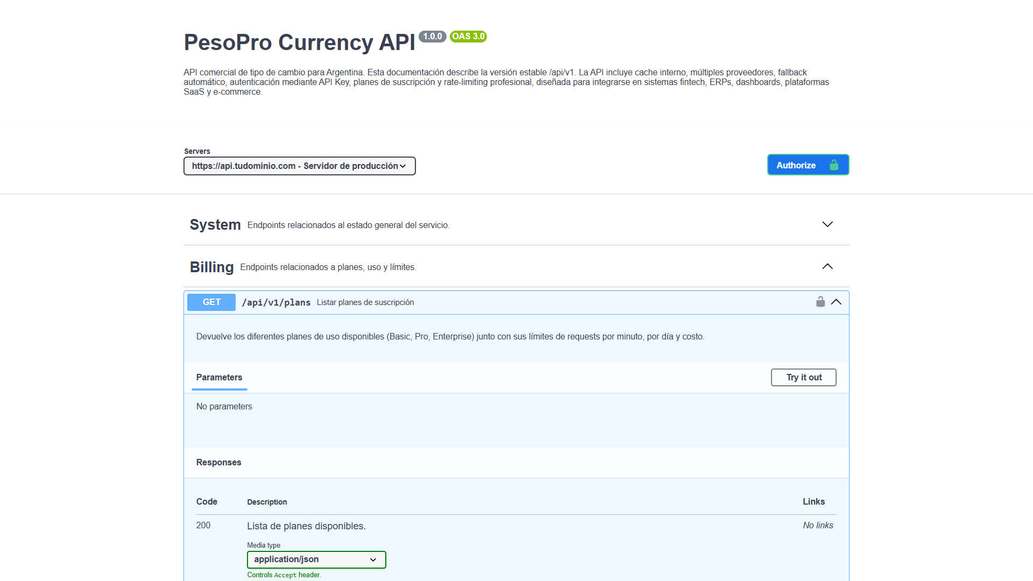This screenshot has height=581, width=1033.
Task: Click the Try it out button
Action: 803,378
